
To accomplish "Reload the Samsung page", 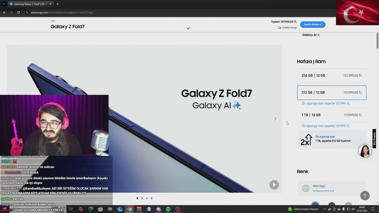I will [x=18, y=12].
